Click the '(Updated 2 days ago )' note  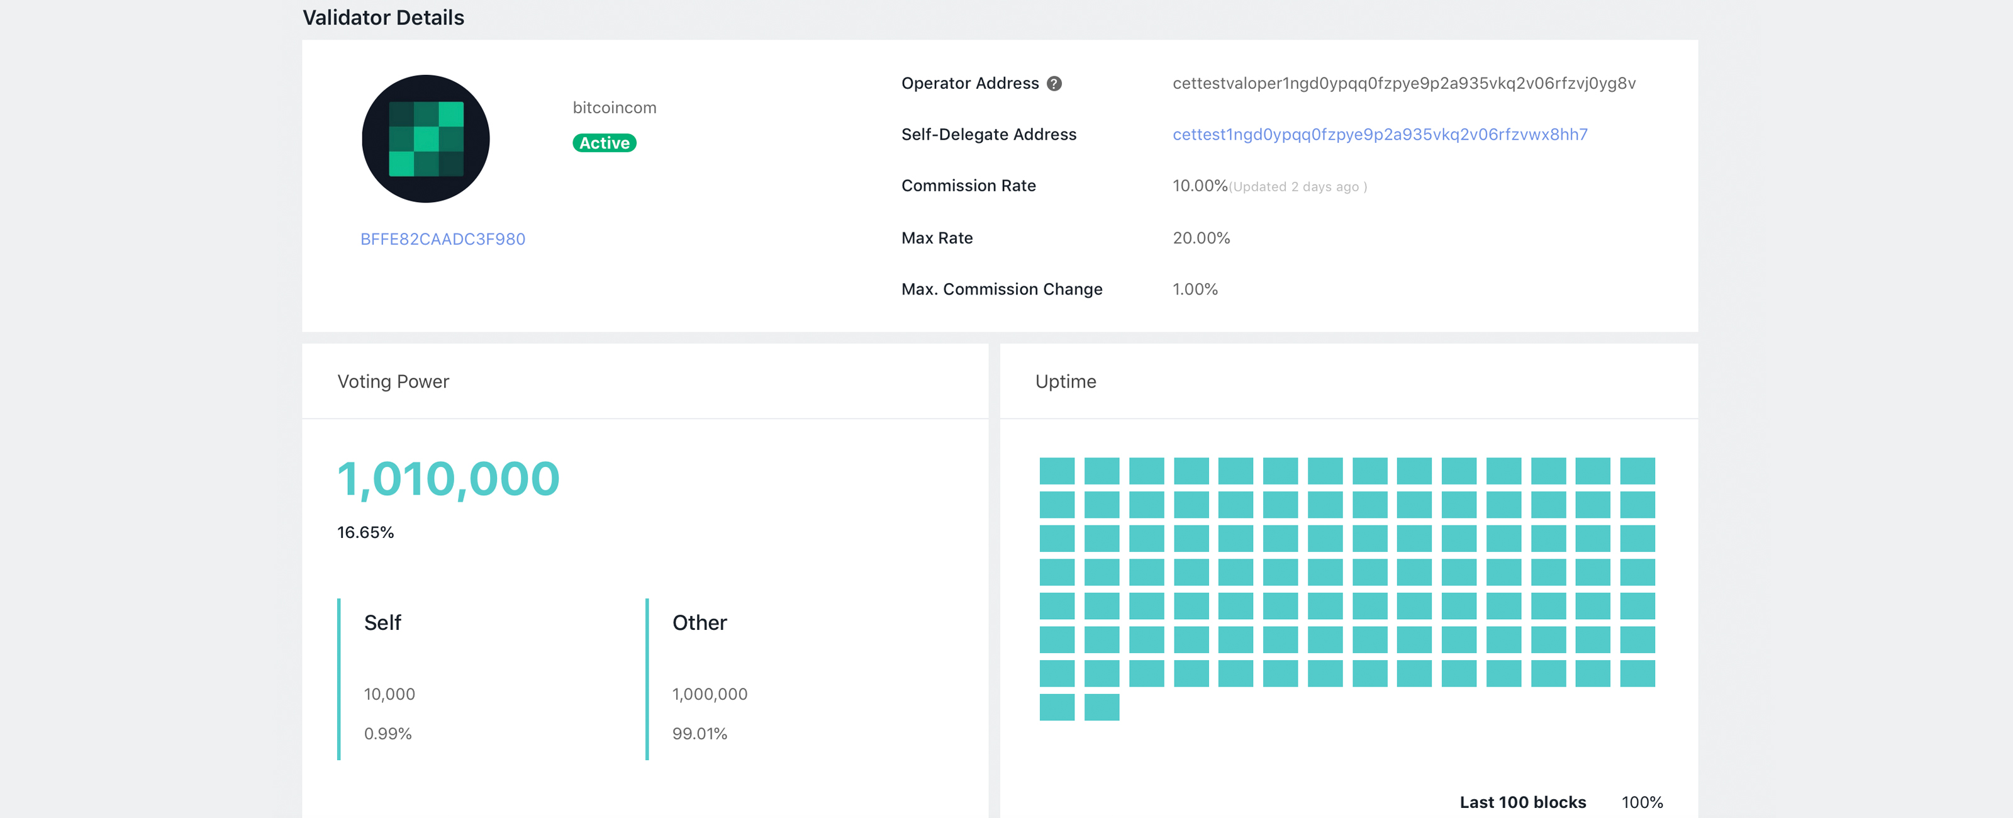[1298, 187]
